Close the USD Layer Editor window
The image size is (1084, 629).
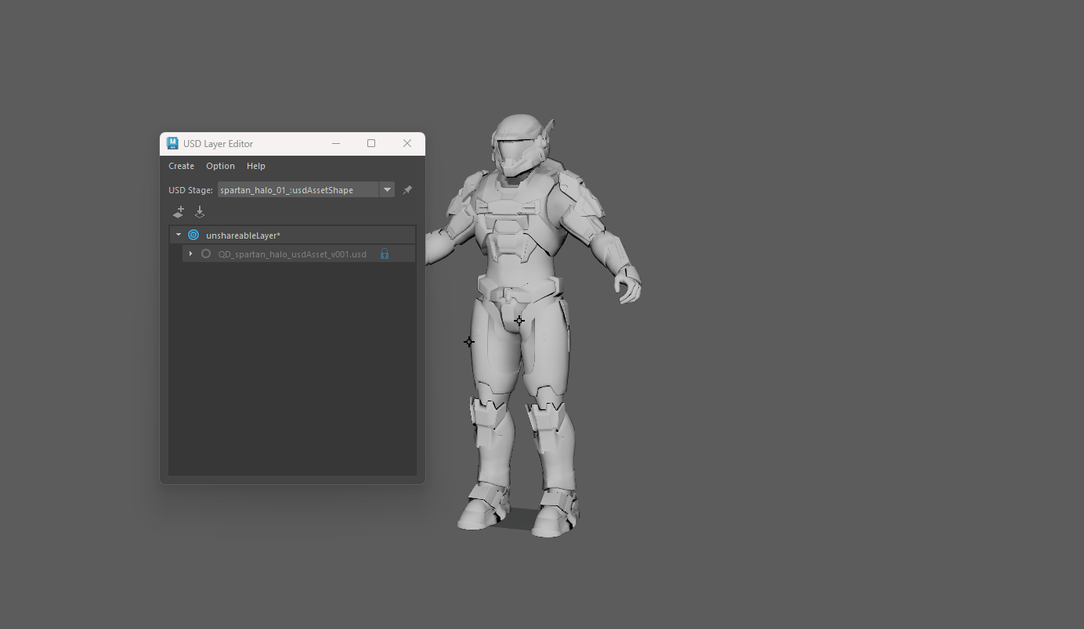(407, 143)
